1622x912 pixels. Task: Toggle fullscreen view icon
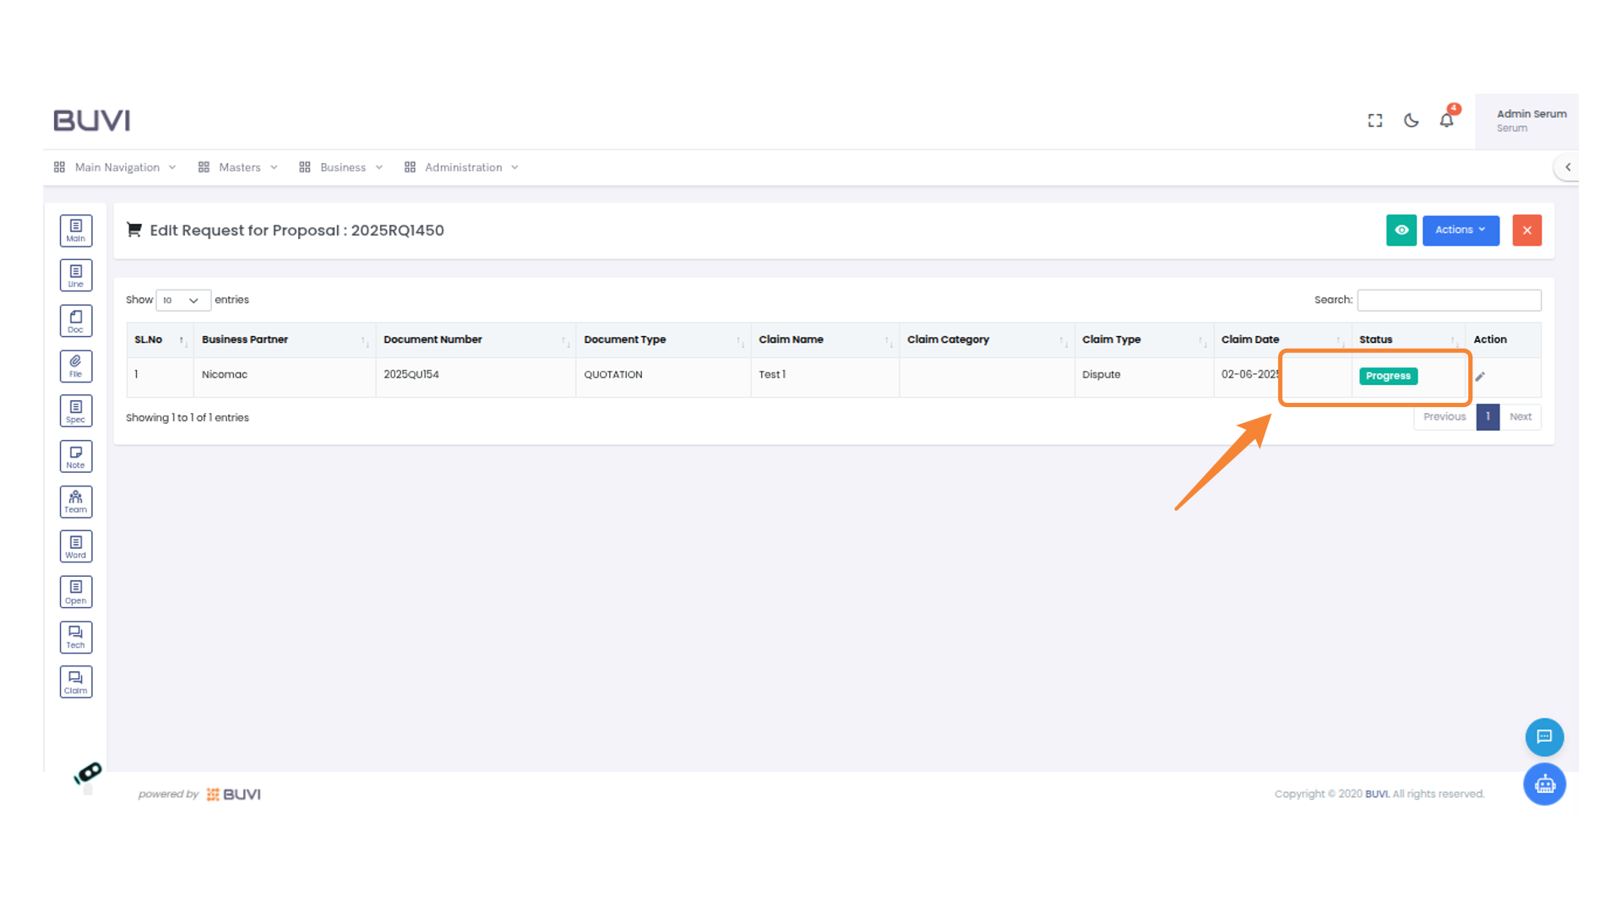click(1375, 121)
